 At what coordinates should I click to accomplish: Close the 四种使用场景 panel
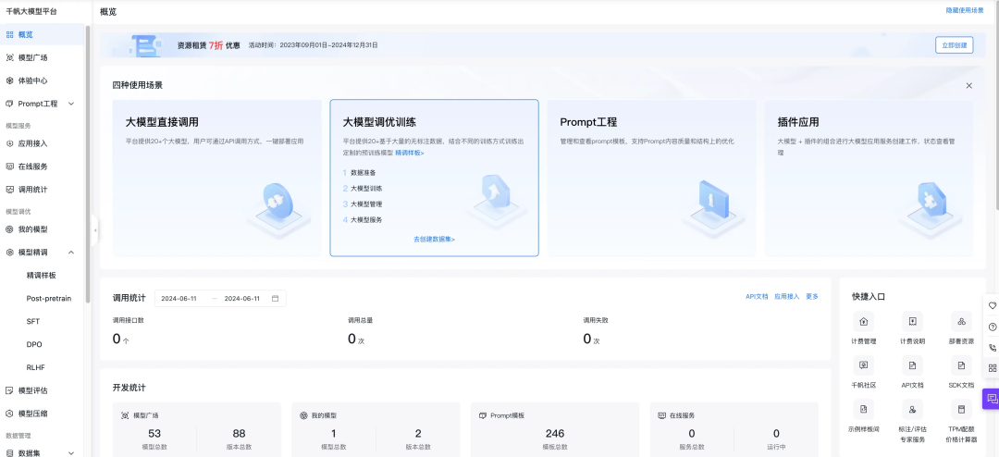[968, 85]
